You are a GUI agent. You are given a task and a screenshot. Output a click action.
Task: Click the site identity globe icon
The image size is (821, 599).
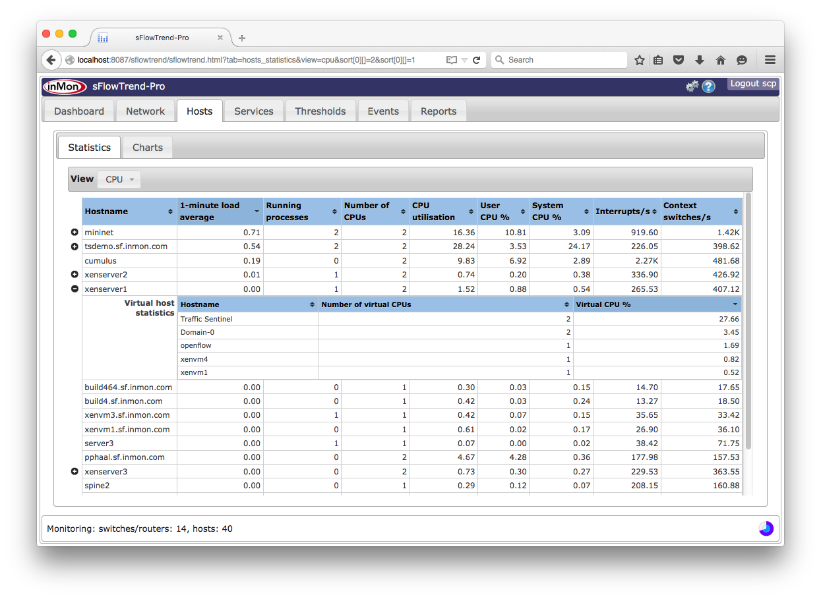point(70,60)
